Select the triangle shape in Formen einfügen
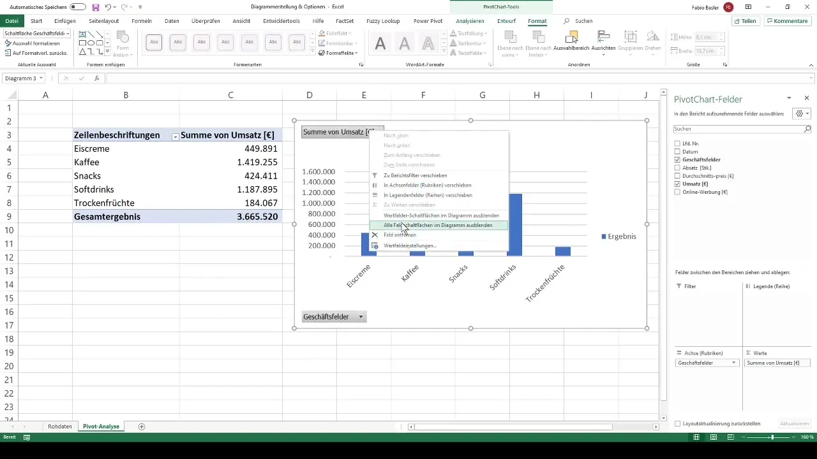The image size is (817, 459). click(84, 52)
